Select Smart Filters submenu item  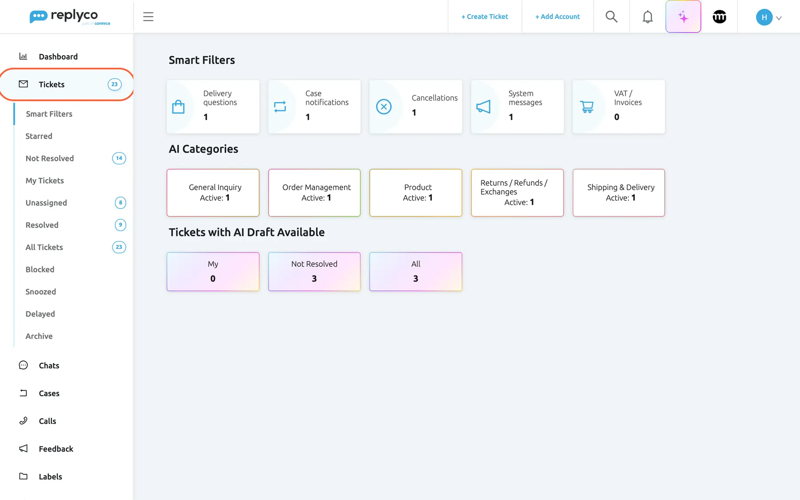[49, 114]
